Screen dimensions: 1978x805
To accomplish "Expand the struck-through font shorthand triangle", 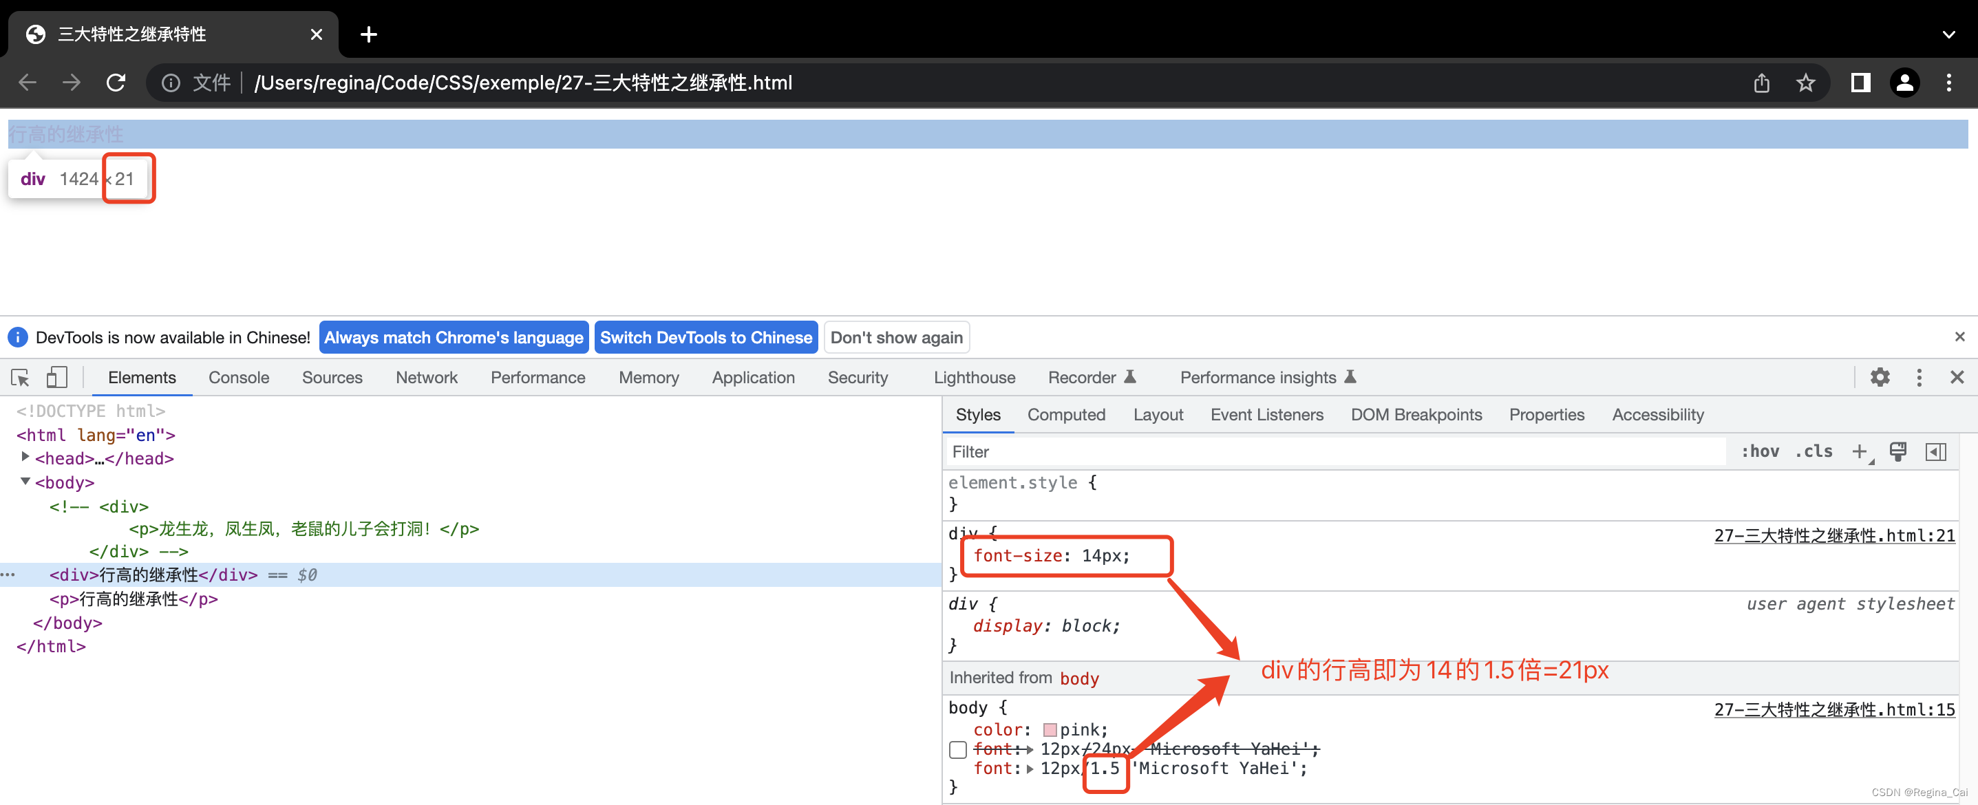I will click(x=1029, y=750).
